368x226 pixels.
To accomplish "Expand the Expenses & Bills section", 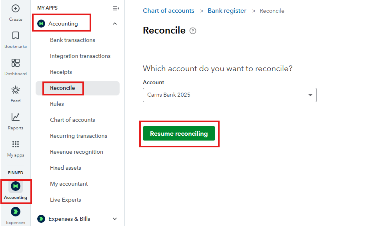I will tap(115, 219).
